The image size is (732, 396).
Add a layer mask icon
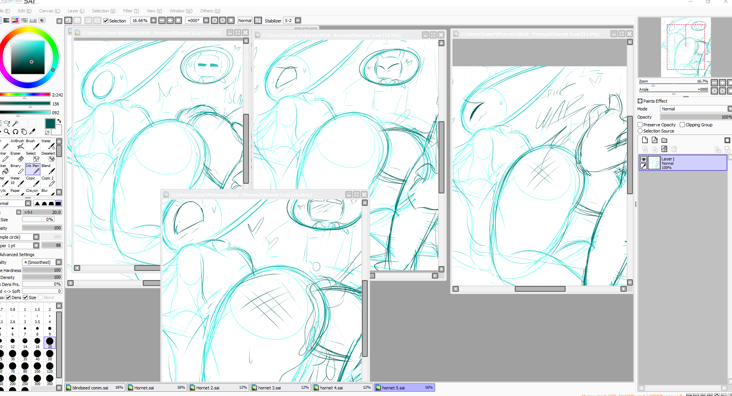pyautogui.click(x=727, y=140)
